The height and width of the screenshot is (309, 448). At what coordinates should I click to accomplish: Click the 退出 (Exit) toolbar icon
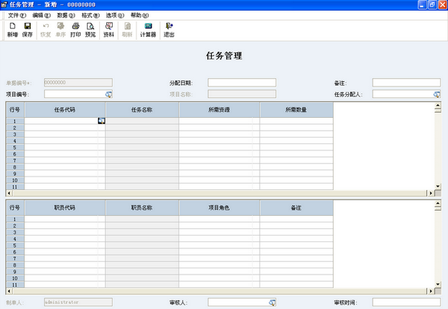pos(169,30)
